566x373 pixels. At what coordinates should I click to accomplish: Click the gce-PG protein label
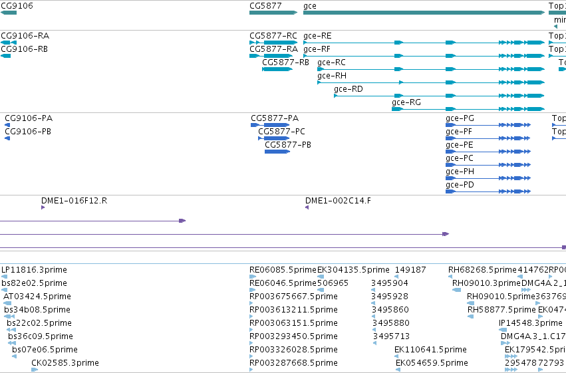point(460,118)
